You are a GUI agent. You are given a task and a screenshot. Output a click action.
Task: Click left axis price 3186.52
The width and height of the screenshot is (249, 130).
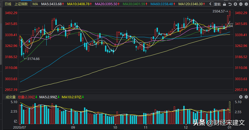tap(11, 57)
